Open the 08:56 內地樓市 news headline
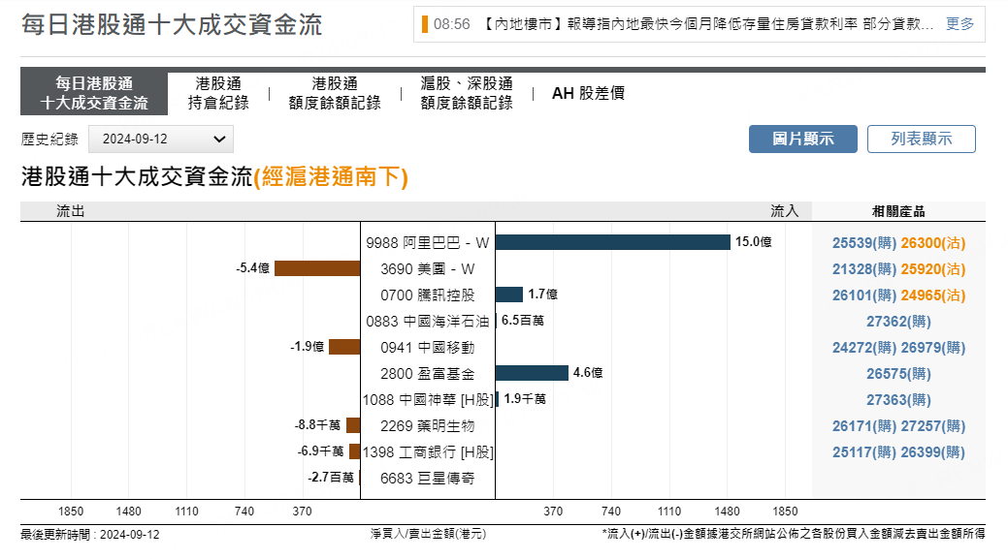The height and width of the screenshot is (559, 1008). [x=707, y=24]
